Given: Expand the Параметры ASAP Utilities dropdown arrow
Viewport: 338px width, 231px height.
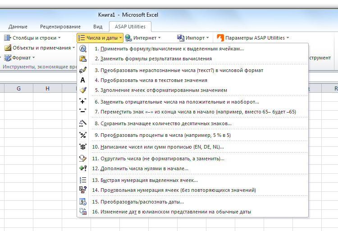Looking at the screenshot, I should [288, 38].
